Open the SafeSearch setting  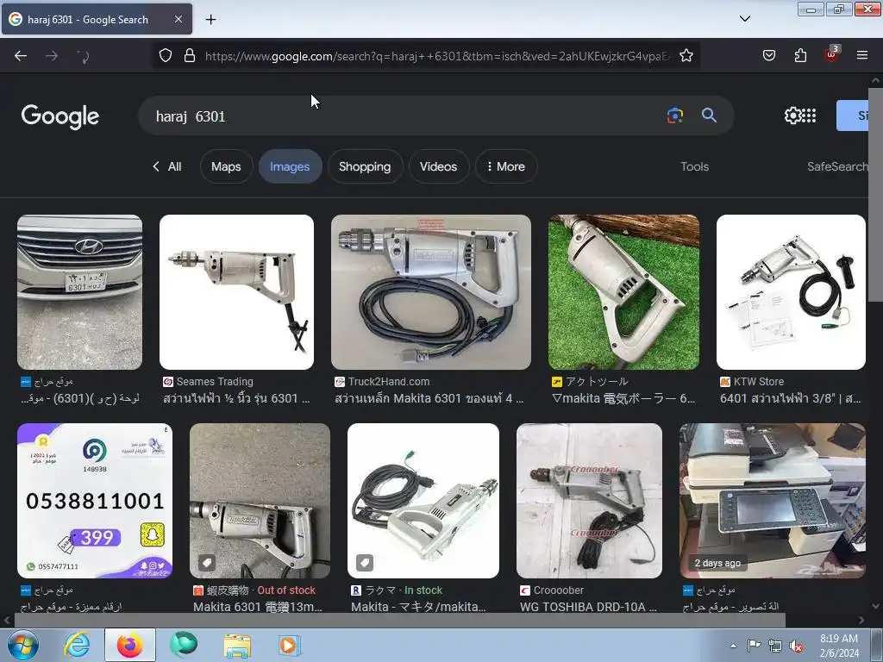point(837,166)
